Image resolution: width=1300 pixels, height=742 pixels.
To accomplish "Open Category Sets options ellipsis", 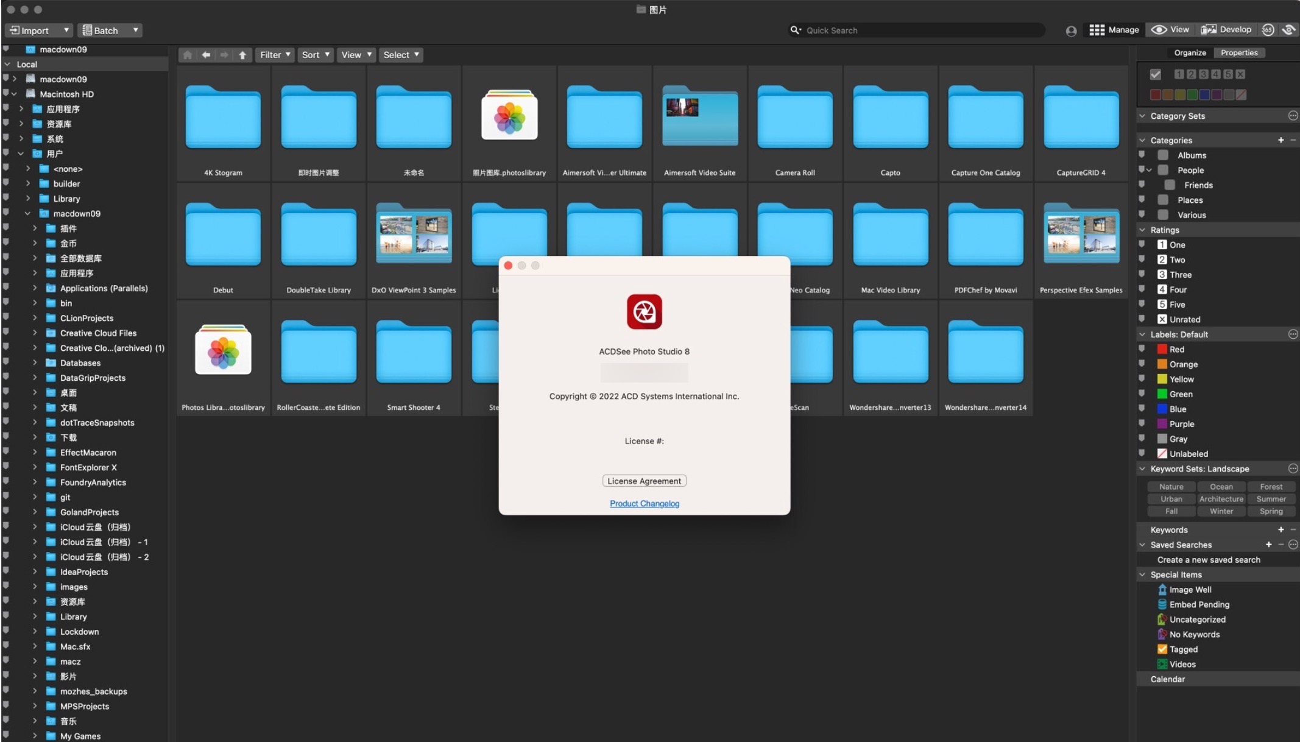I will click(1293, 116).
